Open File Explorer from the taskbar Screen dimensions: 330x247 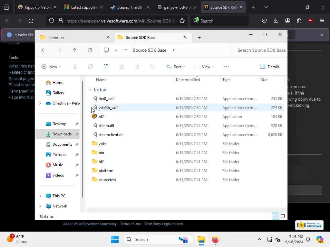[201, 239]
